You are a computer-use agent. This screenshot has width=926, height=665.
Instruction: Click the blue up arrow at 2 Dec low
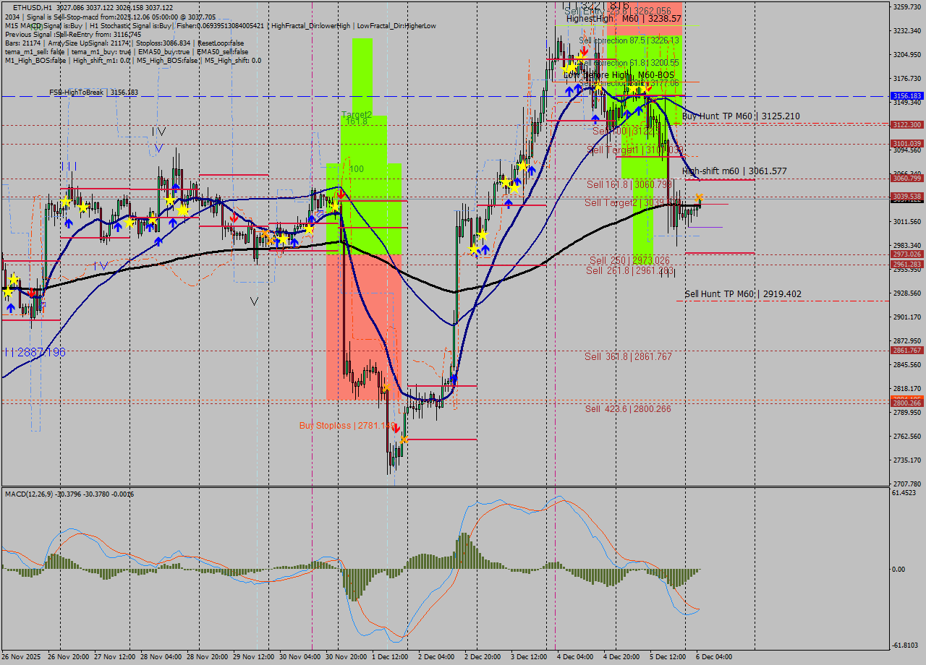coord(454,378)
